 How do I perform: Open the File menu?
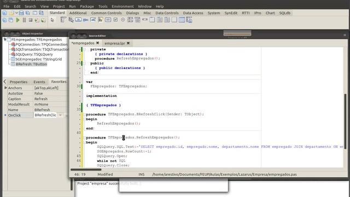click(7, 6)
